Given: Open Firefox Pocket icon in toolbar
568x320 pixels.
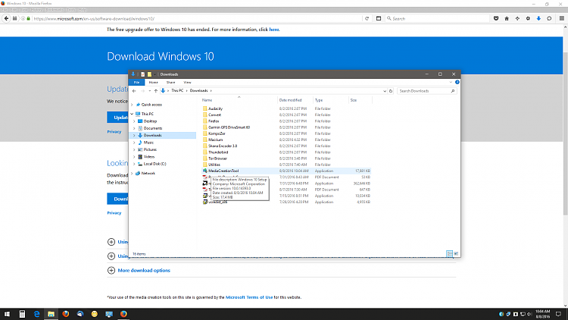Looking at the screenshot, I should point(496,18).
